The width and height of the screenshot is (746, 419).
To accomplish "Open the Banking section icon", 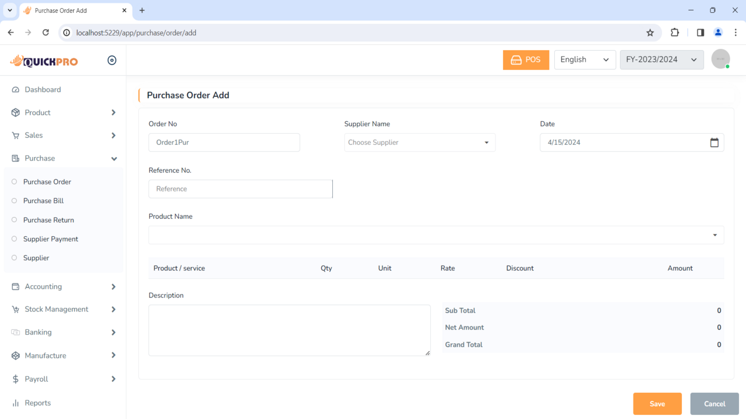I will click(16, 332).
